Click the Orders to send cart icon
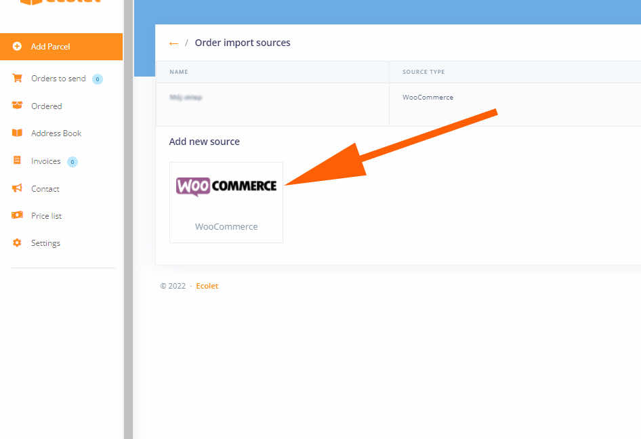 (17, 78)
